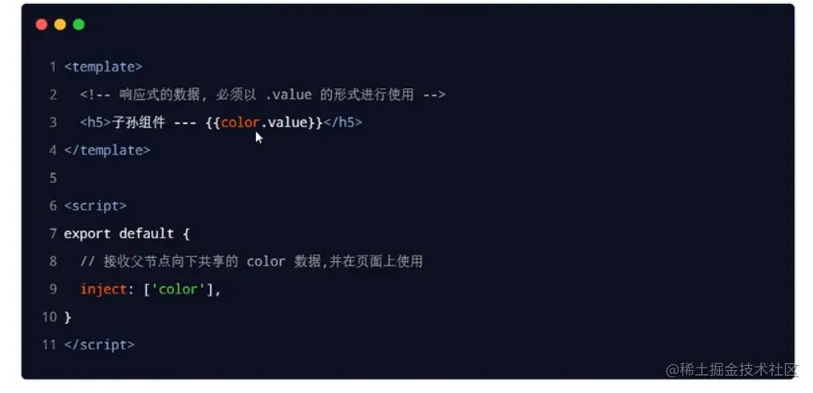Click the yellow minimize dot
Viewport: 813px width, 393px height.
pos(60,25)
